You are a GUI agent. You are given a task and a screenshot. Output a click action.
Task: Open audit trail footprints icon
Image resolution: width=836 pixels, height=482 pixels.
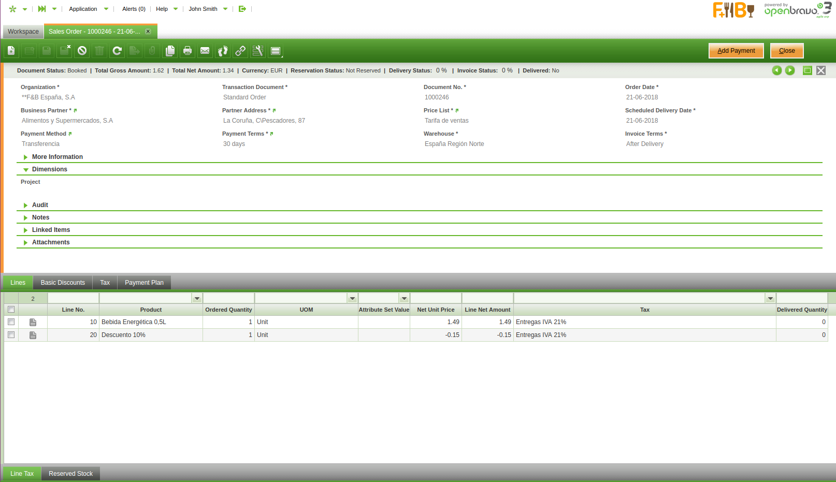[x=223, y=51]
